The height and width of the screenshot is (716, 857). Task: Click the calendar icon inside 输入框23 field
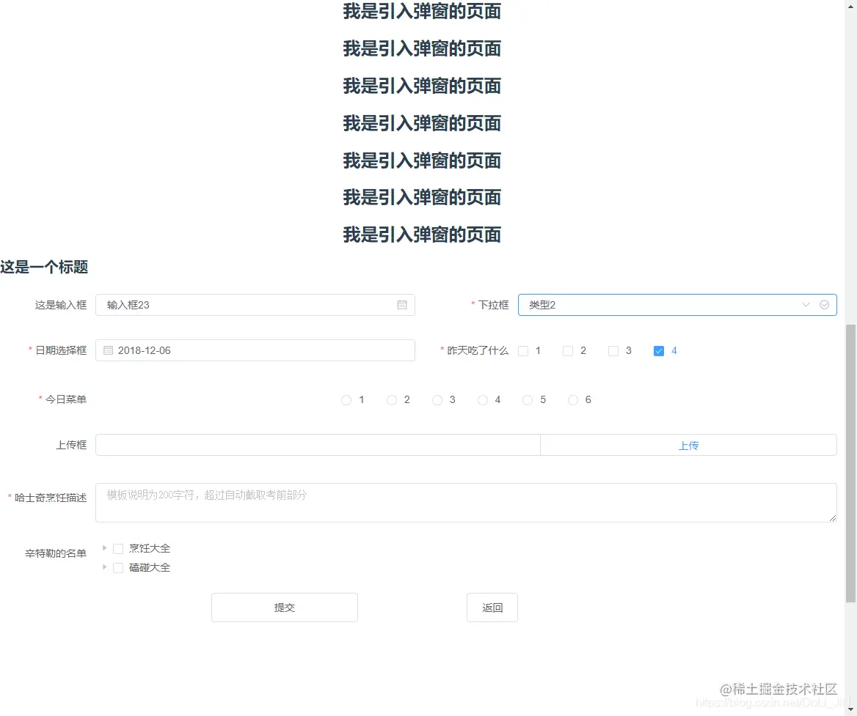(402, 305)
